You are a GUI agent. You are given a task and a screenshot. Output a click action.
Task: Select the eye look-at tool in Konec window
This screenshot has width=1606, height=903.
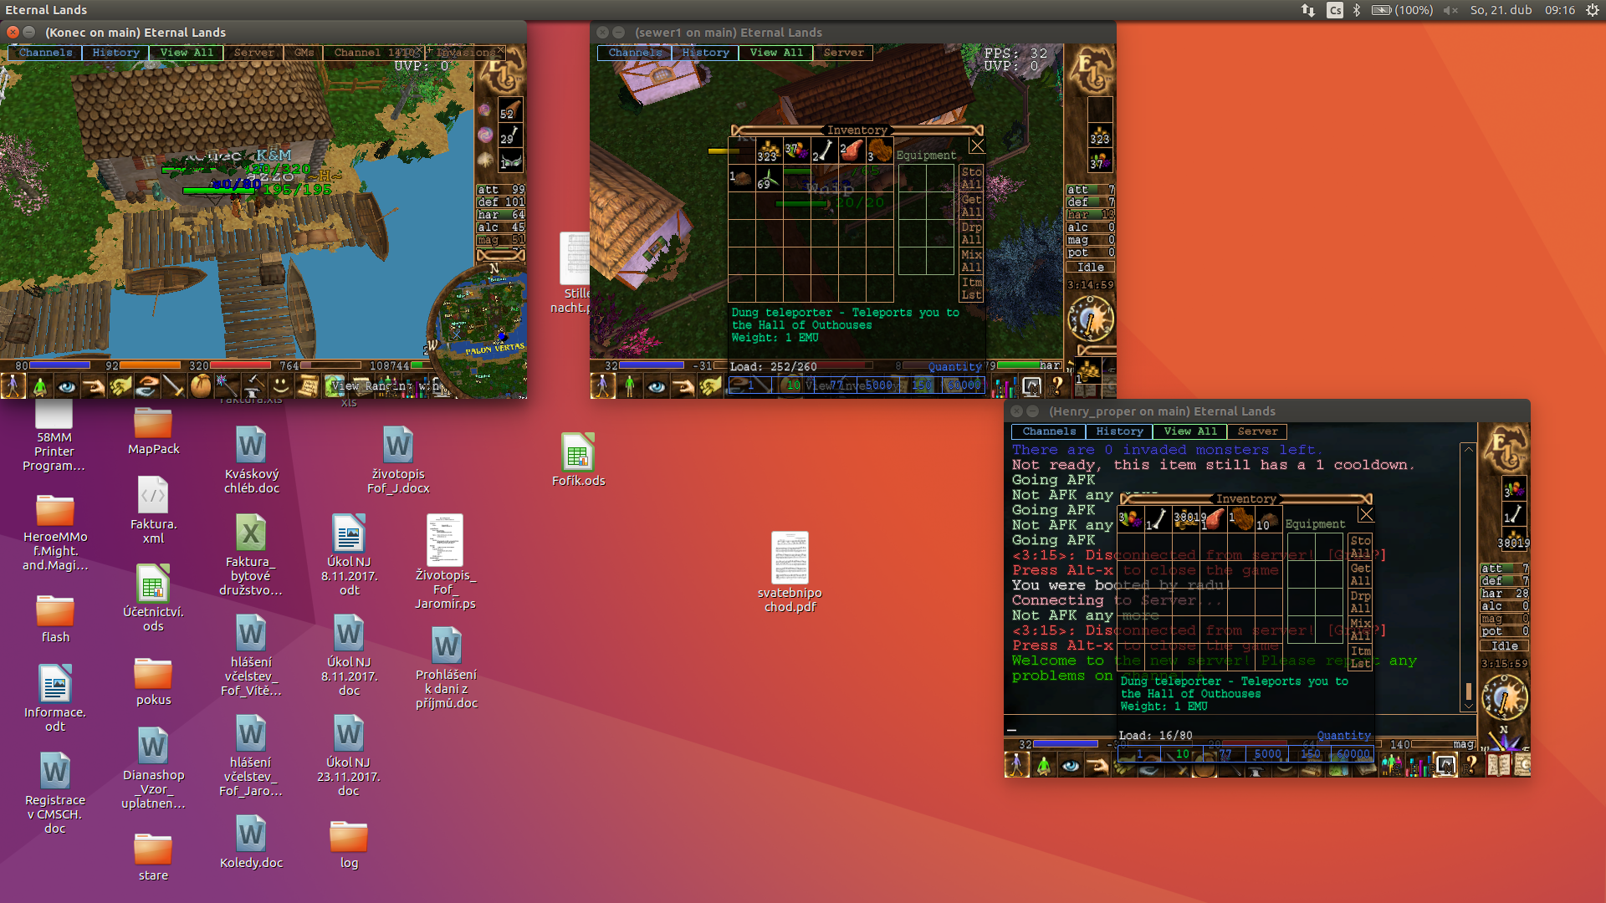(66, 386)
